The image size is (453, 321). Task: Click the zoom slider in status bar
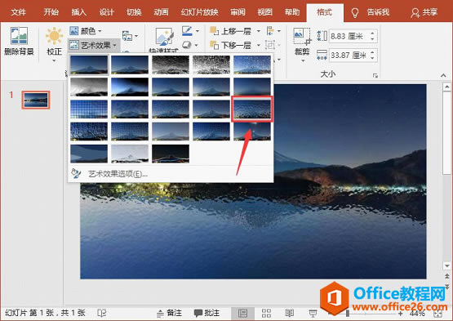(x=348, y=313)
